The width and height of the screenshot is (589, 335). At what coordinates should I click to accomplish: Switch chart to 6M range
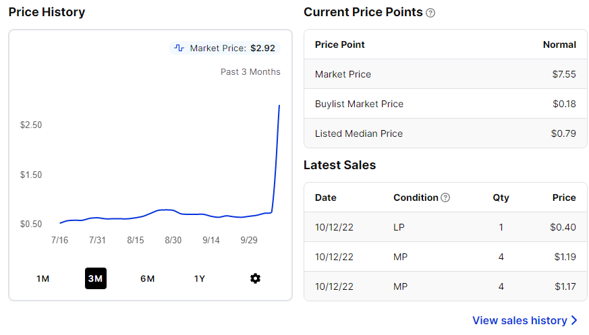148,278
